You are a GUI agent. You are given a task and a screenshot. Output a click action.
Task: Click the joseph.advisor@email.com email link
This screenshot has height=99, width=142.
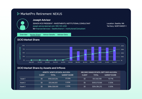coord(44,26)
